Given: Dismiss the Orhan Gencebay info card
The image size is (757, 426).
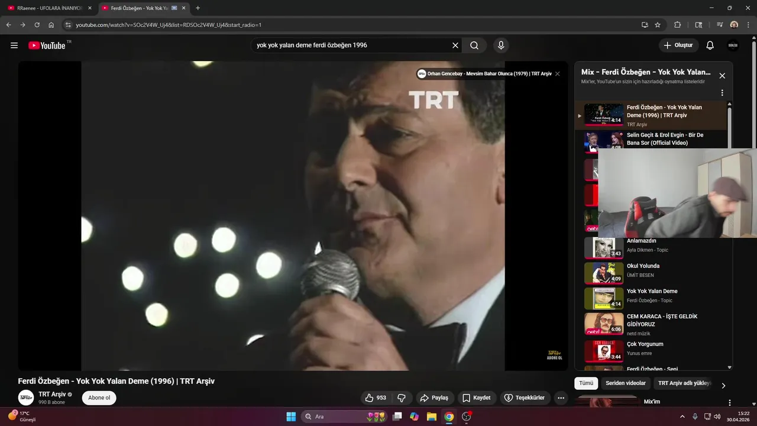Looking at the screenshot, I should pos(557,74).
